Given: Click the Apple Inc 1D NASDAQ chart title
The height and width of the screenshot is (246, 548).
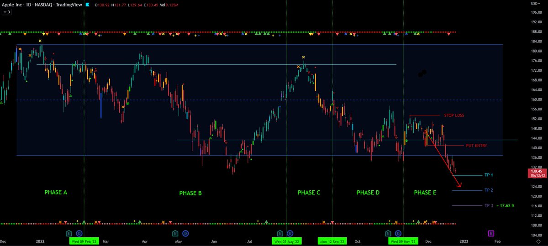Looking at the screenshot, I should pyautogui.click(x=43, y=5).
